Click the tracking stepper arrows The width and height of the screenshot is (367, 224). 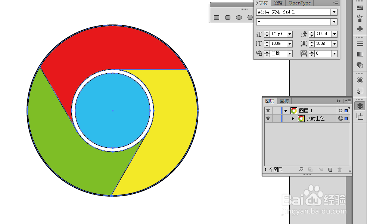(x=311, y=53)
